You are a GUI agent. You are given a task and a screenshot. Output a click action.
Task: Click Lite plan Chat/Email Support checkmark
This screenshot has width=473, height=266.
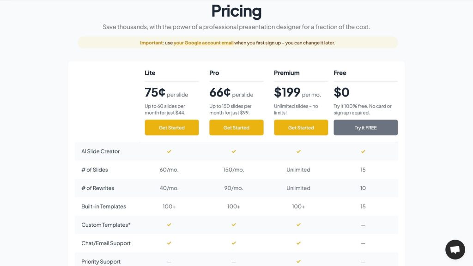coord(169,243)
